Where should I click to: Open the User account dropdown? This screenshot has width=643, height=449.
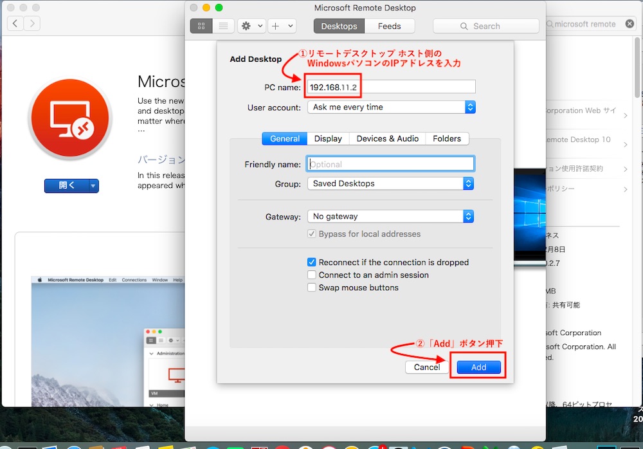coord(391,107)
